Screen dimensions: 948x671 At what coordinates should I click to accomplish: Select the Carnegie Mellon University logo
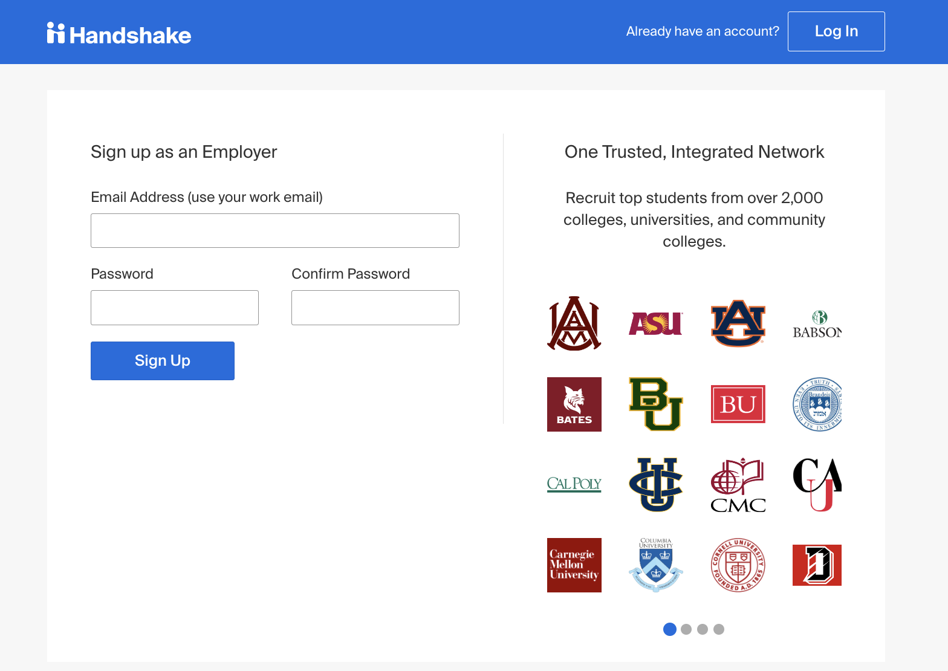[574, 565]
